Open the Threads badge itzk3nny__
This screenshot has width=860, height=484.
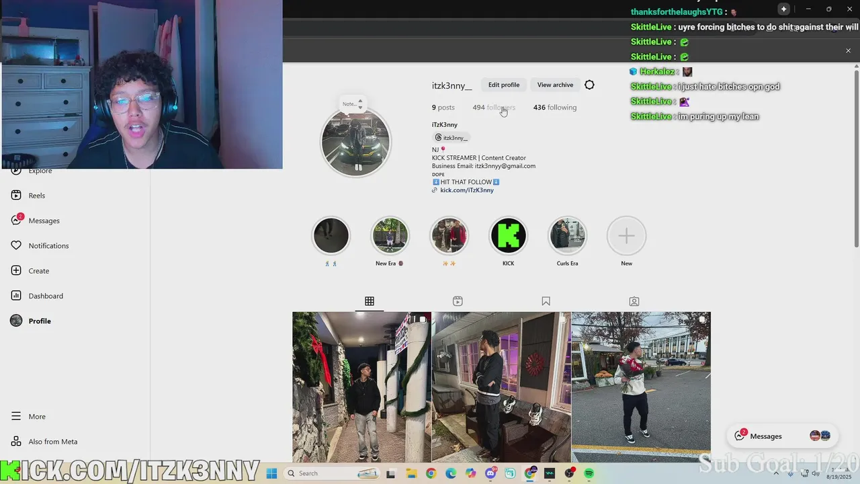pos(451,138)
